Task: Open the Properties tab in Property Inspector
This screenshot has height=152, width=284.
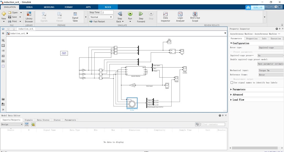Action: [x=252, y=39]
